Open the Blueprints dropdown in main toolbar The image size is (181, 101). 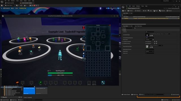pyautogui.click(x=21, y=5)
